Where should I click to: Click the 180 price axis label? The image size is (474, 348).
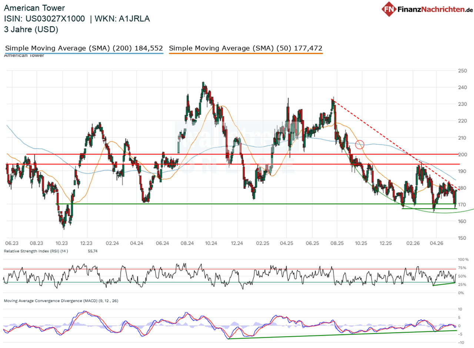(x=462, y=188)
